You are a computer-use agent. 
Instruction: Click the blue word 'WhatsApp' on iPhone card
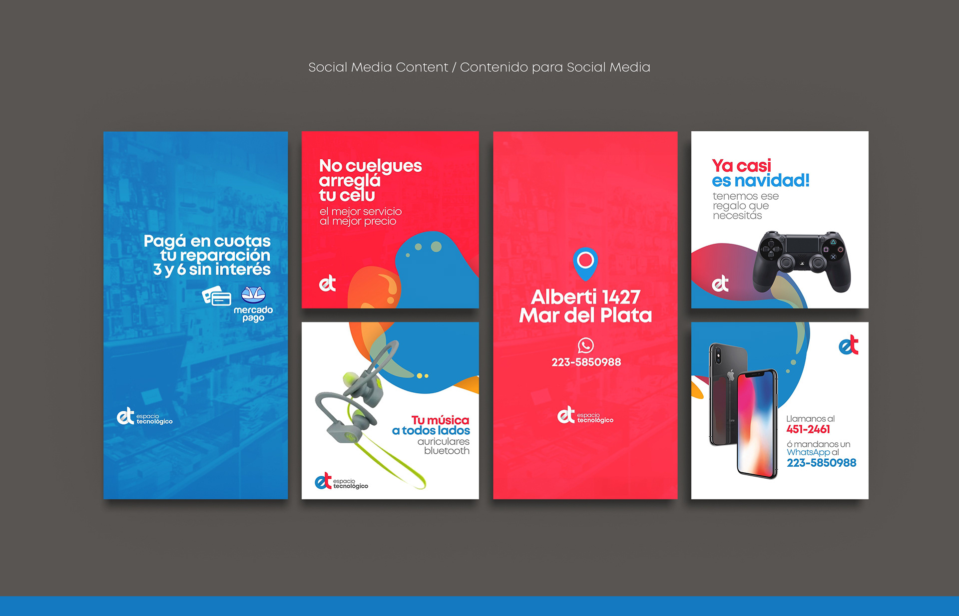pos(808,452)
